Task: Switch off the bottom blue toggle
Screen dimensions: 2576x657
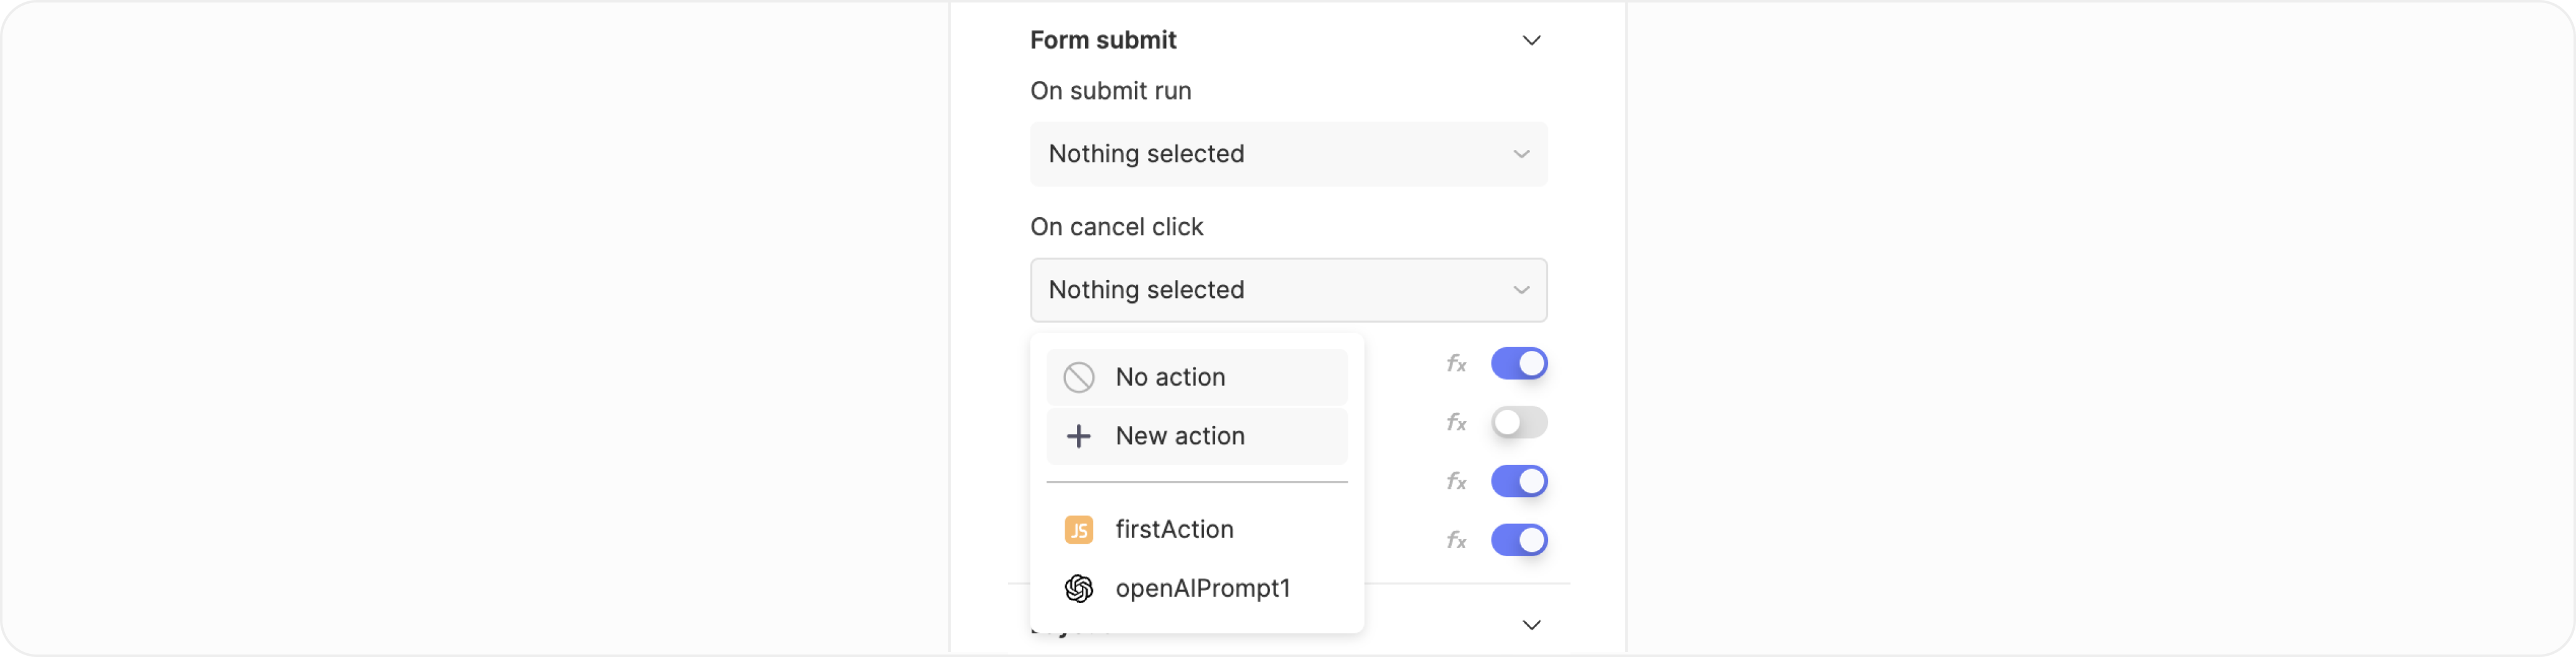Action: pyautogui.click(x=1518, y=540)
